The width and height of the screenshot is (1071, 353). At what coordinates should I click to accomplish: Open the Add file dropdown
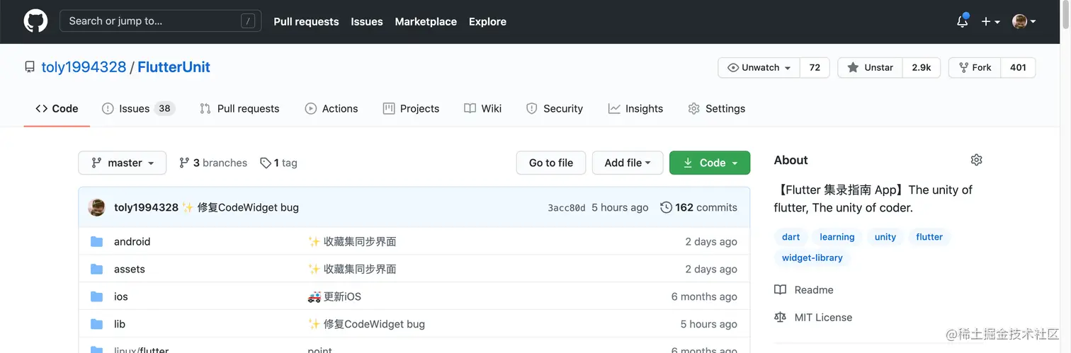click(628, 163)
